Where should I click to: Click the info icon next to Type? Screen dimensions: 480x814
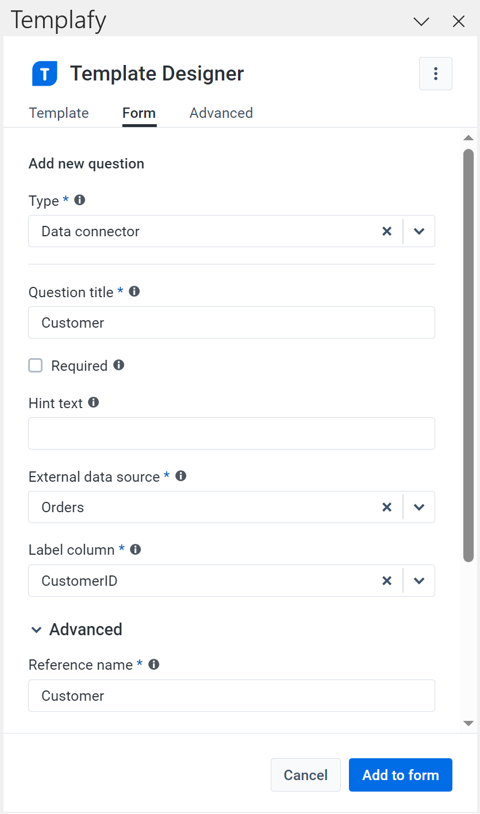coord(79,199)
